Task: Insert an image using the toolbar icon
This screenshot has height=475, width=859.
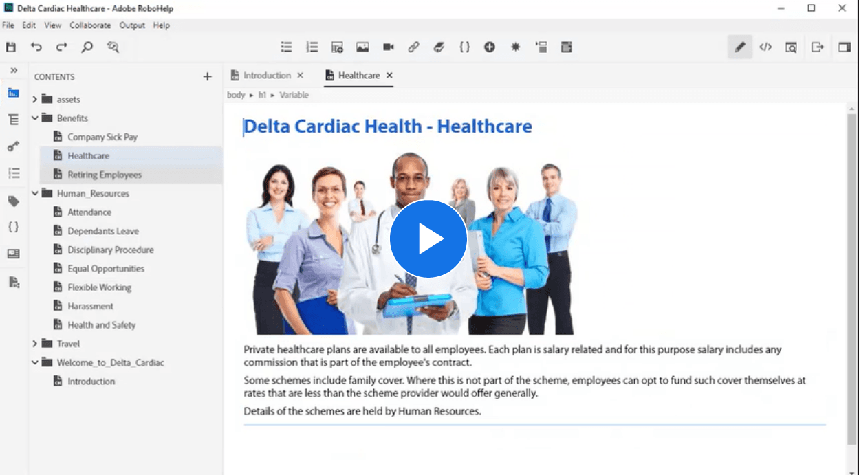Action: pyautogui.click(x=362, y=47)
